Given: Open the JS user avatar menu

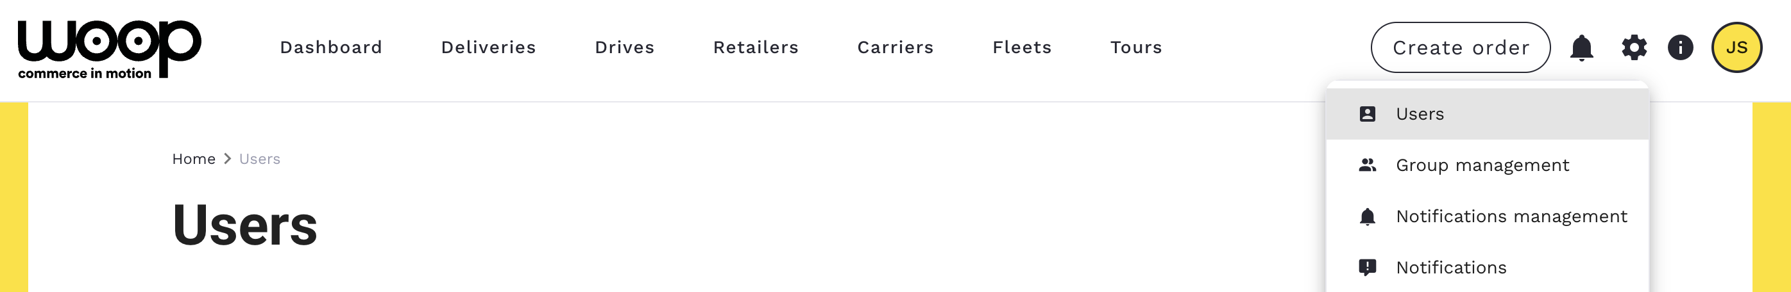Looking at the screenshot, I should (x=1736, y=48).
